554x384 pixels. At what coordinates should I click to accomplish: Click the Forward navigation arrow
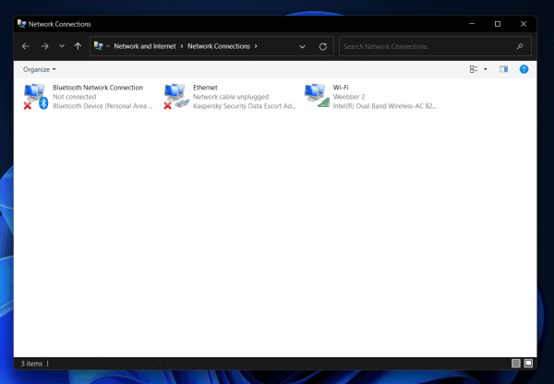[44, 45]
